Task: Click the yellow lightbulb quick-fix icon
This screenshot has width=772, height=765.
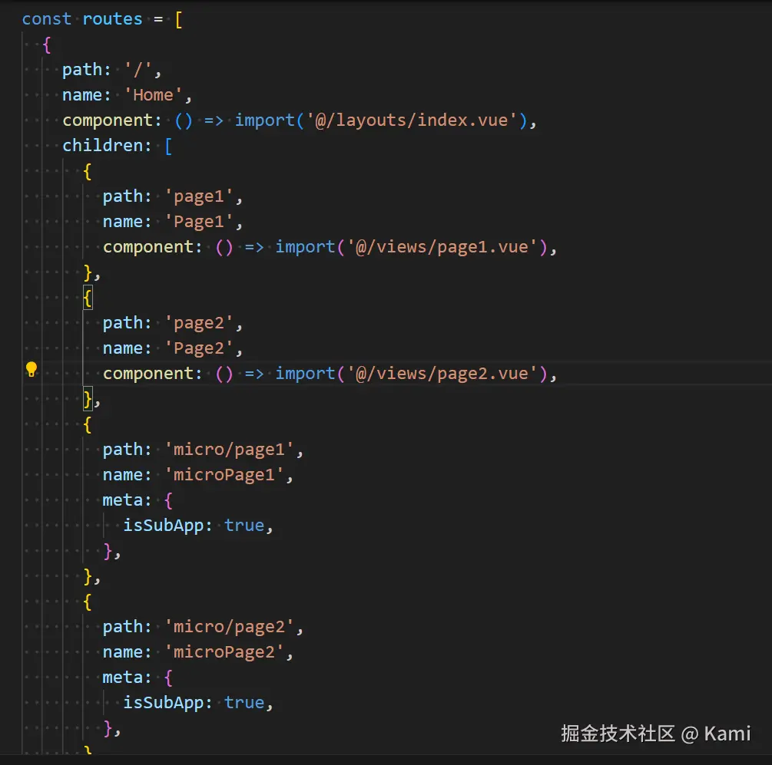Action: point(31,370)
